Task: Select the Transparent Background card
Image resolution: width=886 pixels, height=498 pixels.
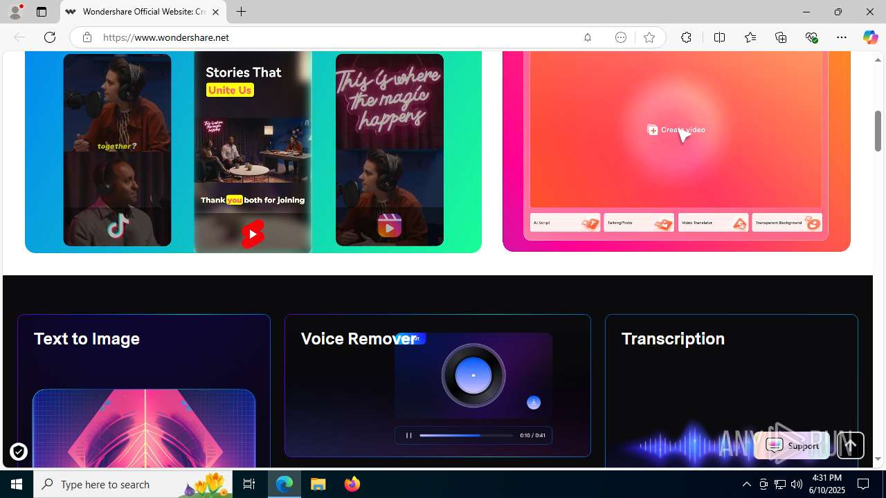Action: [x=787, y=223]
